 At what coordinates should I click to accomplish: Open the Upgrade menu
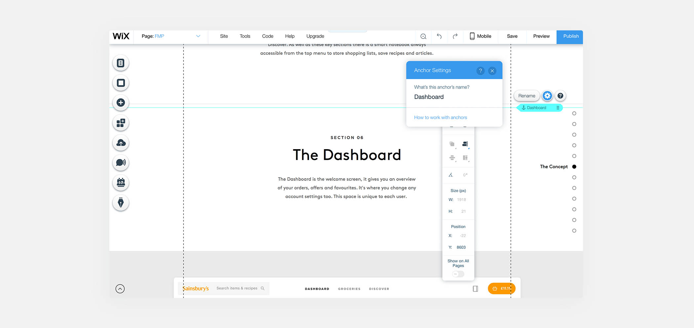315,36
